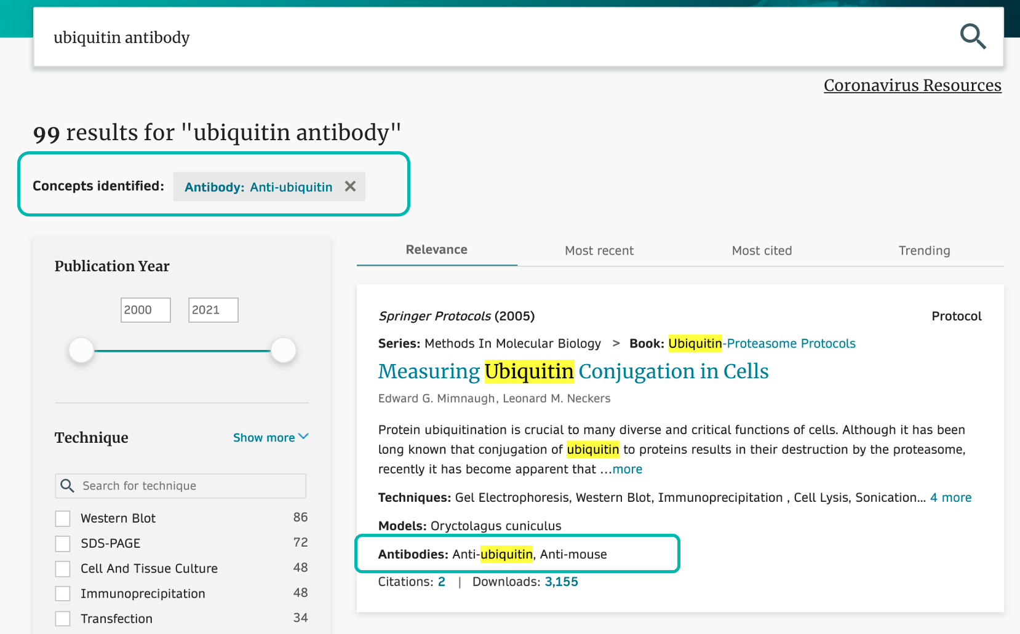Open the Most cited sorting tab
The image size is (1020, 634).
pos(762,250)
